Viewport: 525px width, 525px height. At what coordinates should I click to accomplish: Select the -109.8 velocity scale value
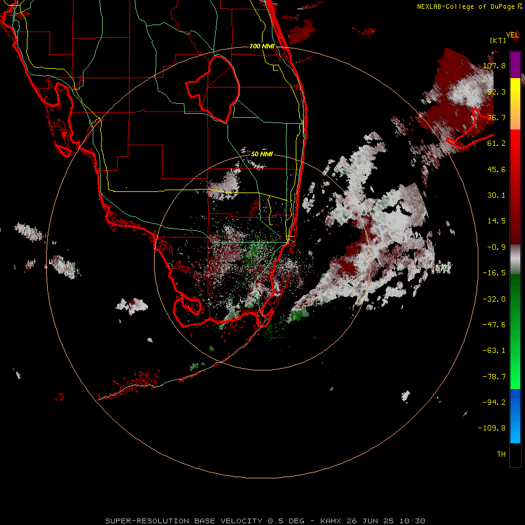tap(492, 428)
